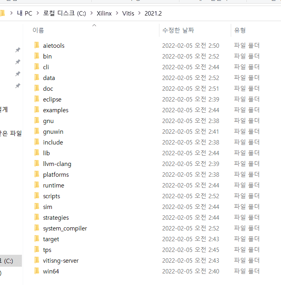Click the eclipse folder icon
This screenshot has width=281, height=285.
point(37,99)
